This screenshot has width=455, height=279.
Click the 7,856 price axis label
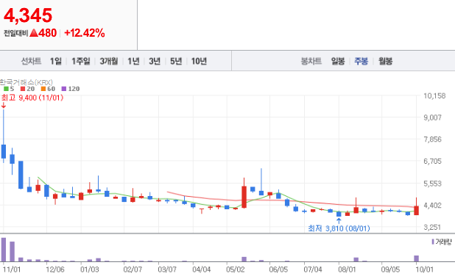pyautogui.click(x=433, y=139)
